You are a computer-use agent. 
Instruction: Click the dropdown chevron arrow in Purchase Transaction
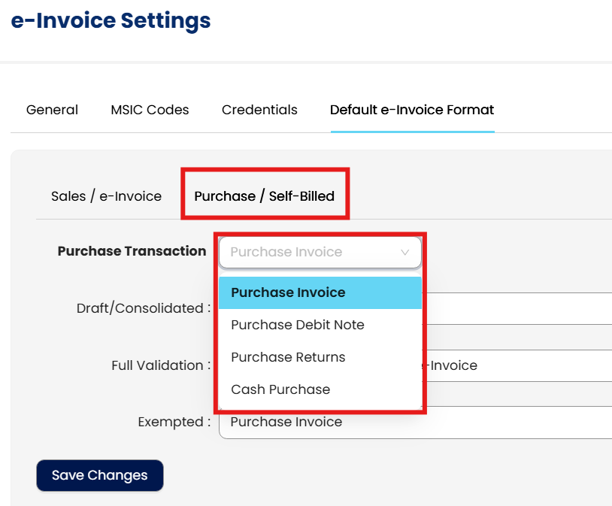point(405,253)
